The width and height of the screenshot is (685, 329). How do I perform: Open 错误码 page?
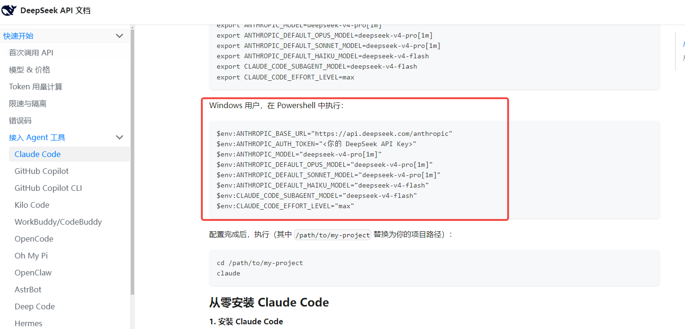(20, 120)
